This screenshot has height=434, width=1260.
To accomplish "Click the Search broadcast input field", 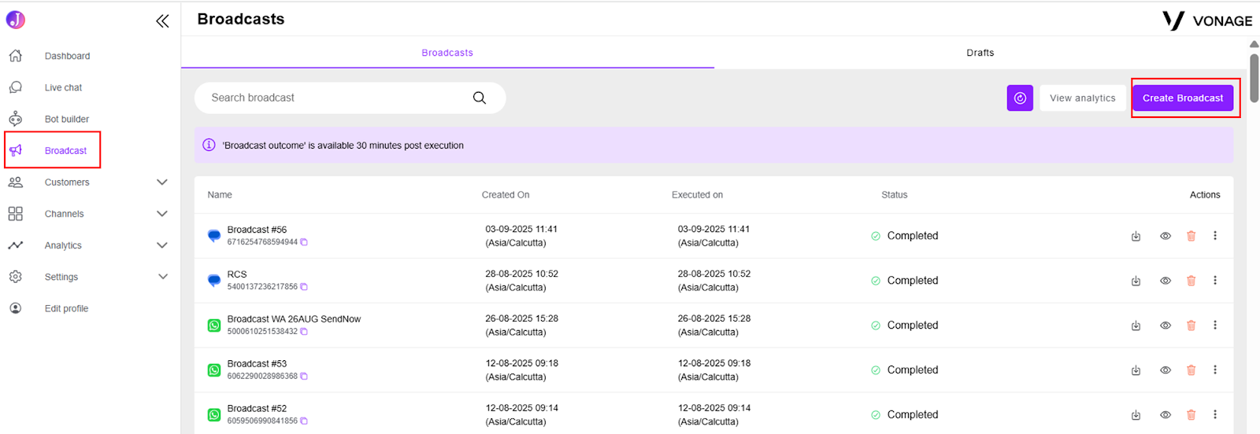I will click(x=339, y=98).
